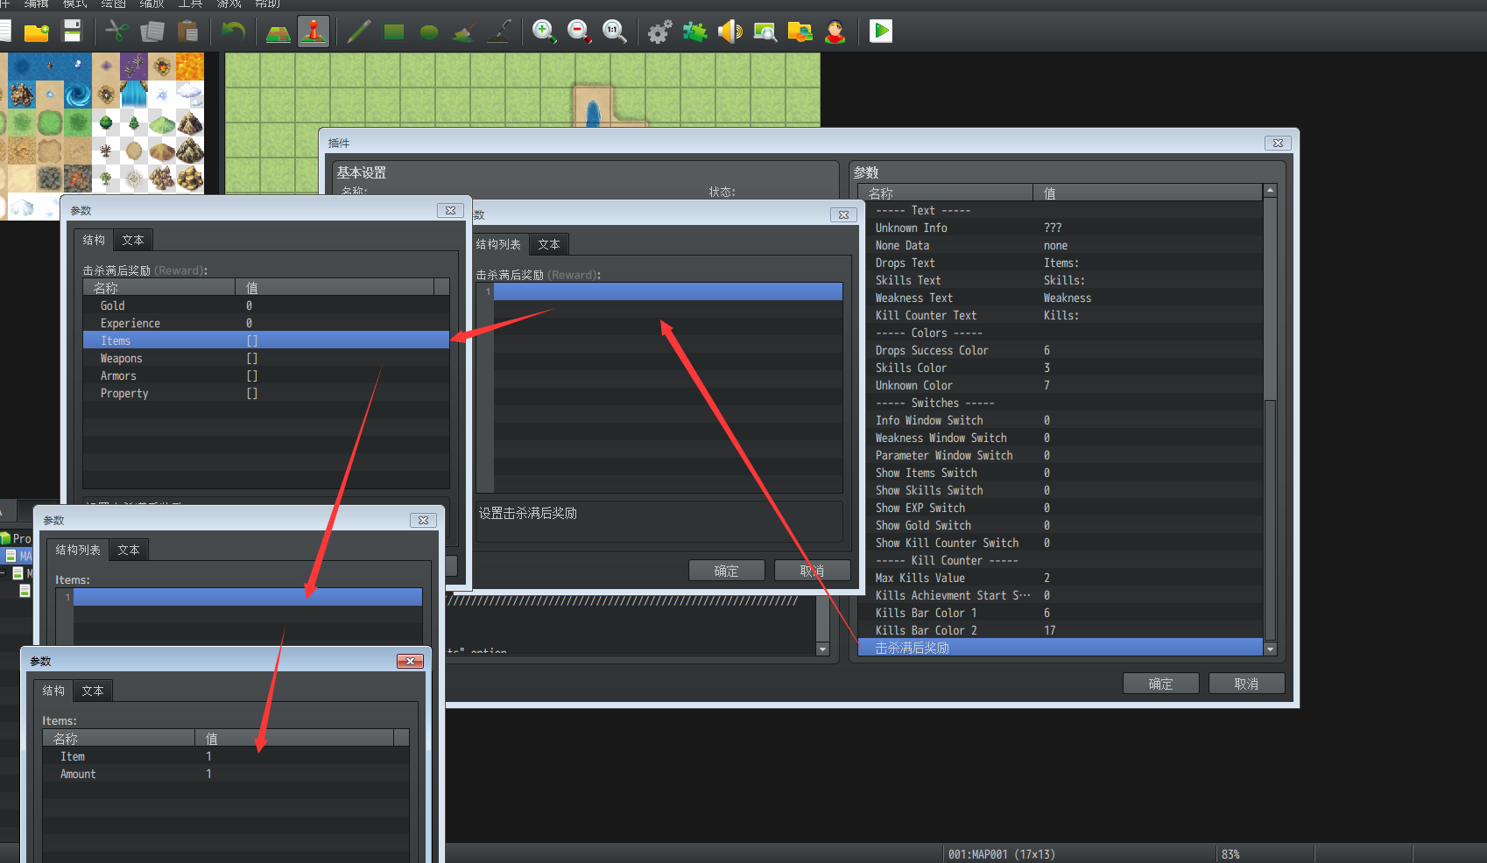Select the Pencil drawing tool
This screenshot has height=863, width=1487.
pos(359,32)
